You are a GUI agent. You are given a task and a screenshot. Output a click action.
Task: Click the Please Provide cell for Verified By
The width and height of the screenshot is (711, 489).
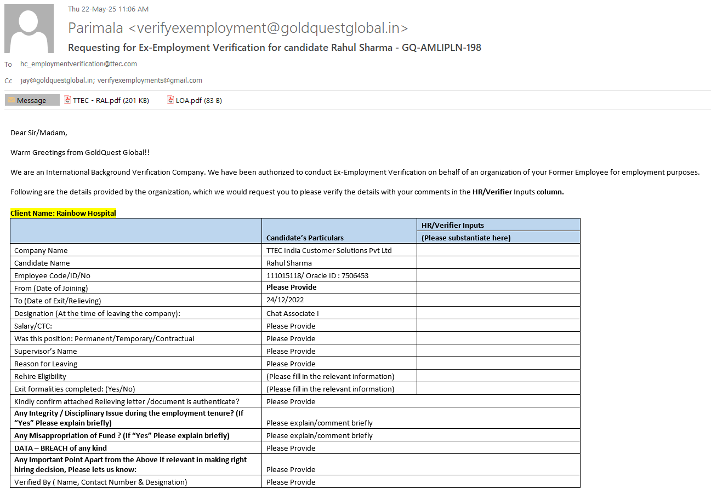click(x=291, y=482)
